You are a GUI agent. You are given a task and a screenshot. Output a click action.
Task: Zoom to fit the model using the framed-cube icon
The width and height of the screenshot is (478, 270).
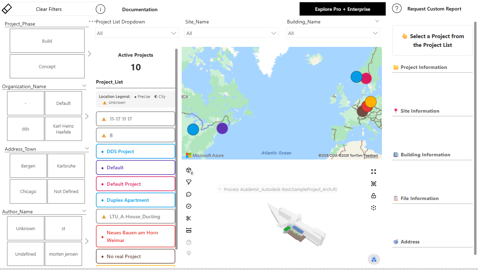tap(373, 183)
